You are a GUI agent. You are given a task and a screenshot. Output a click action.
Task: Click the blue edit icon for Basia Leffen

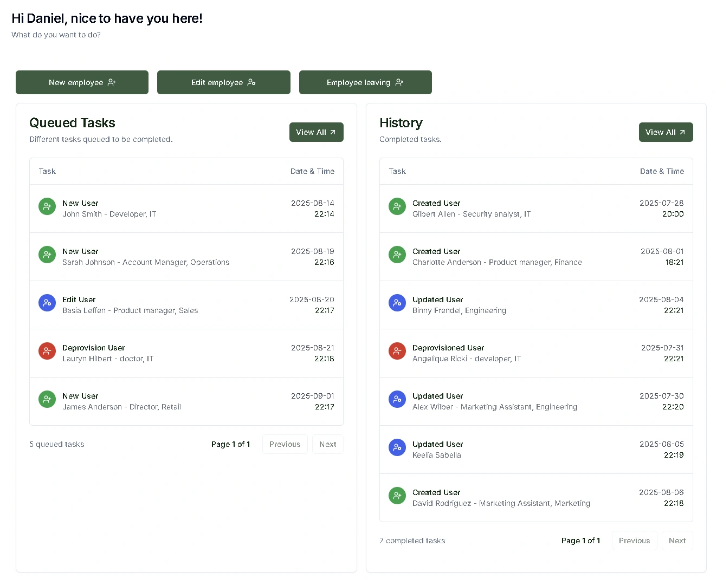47,303
